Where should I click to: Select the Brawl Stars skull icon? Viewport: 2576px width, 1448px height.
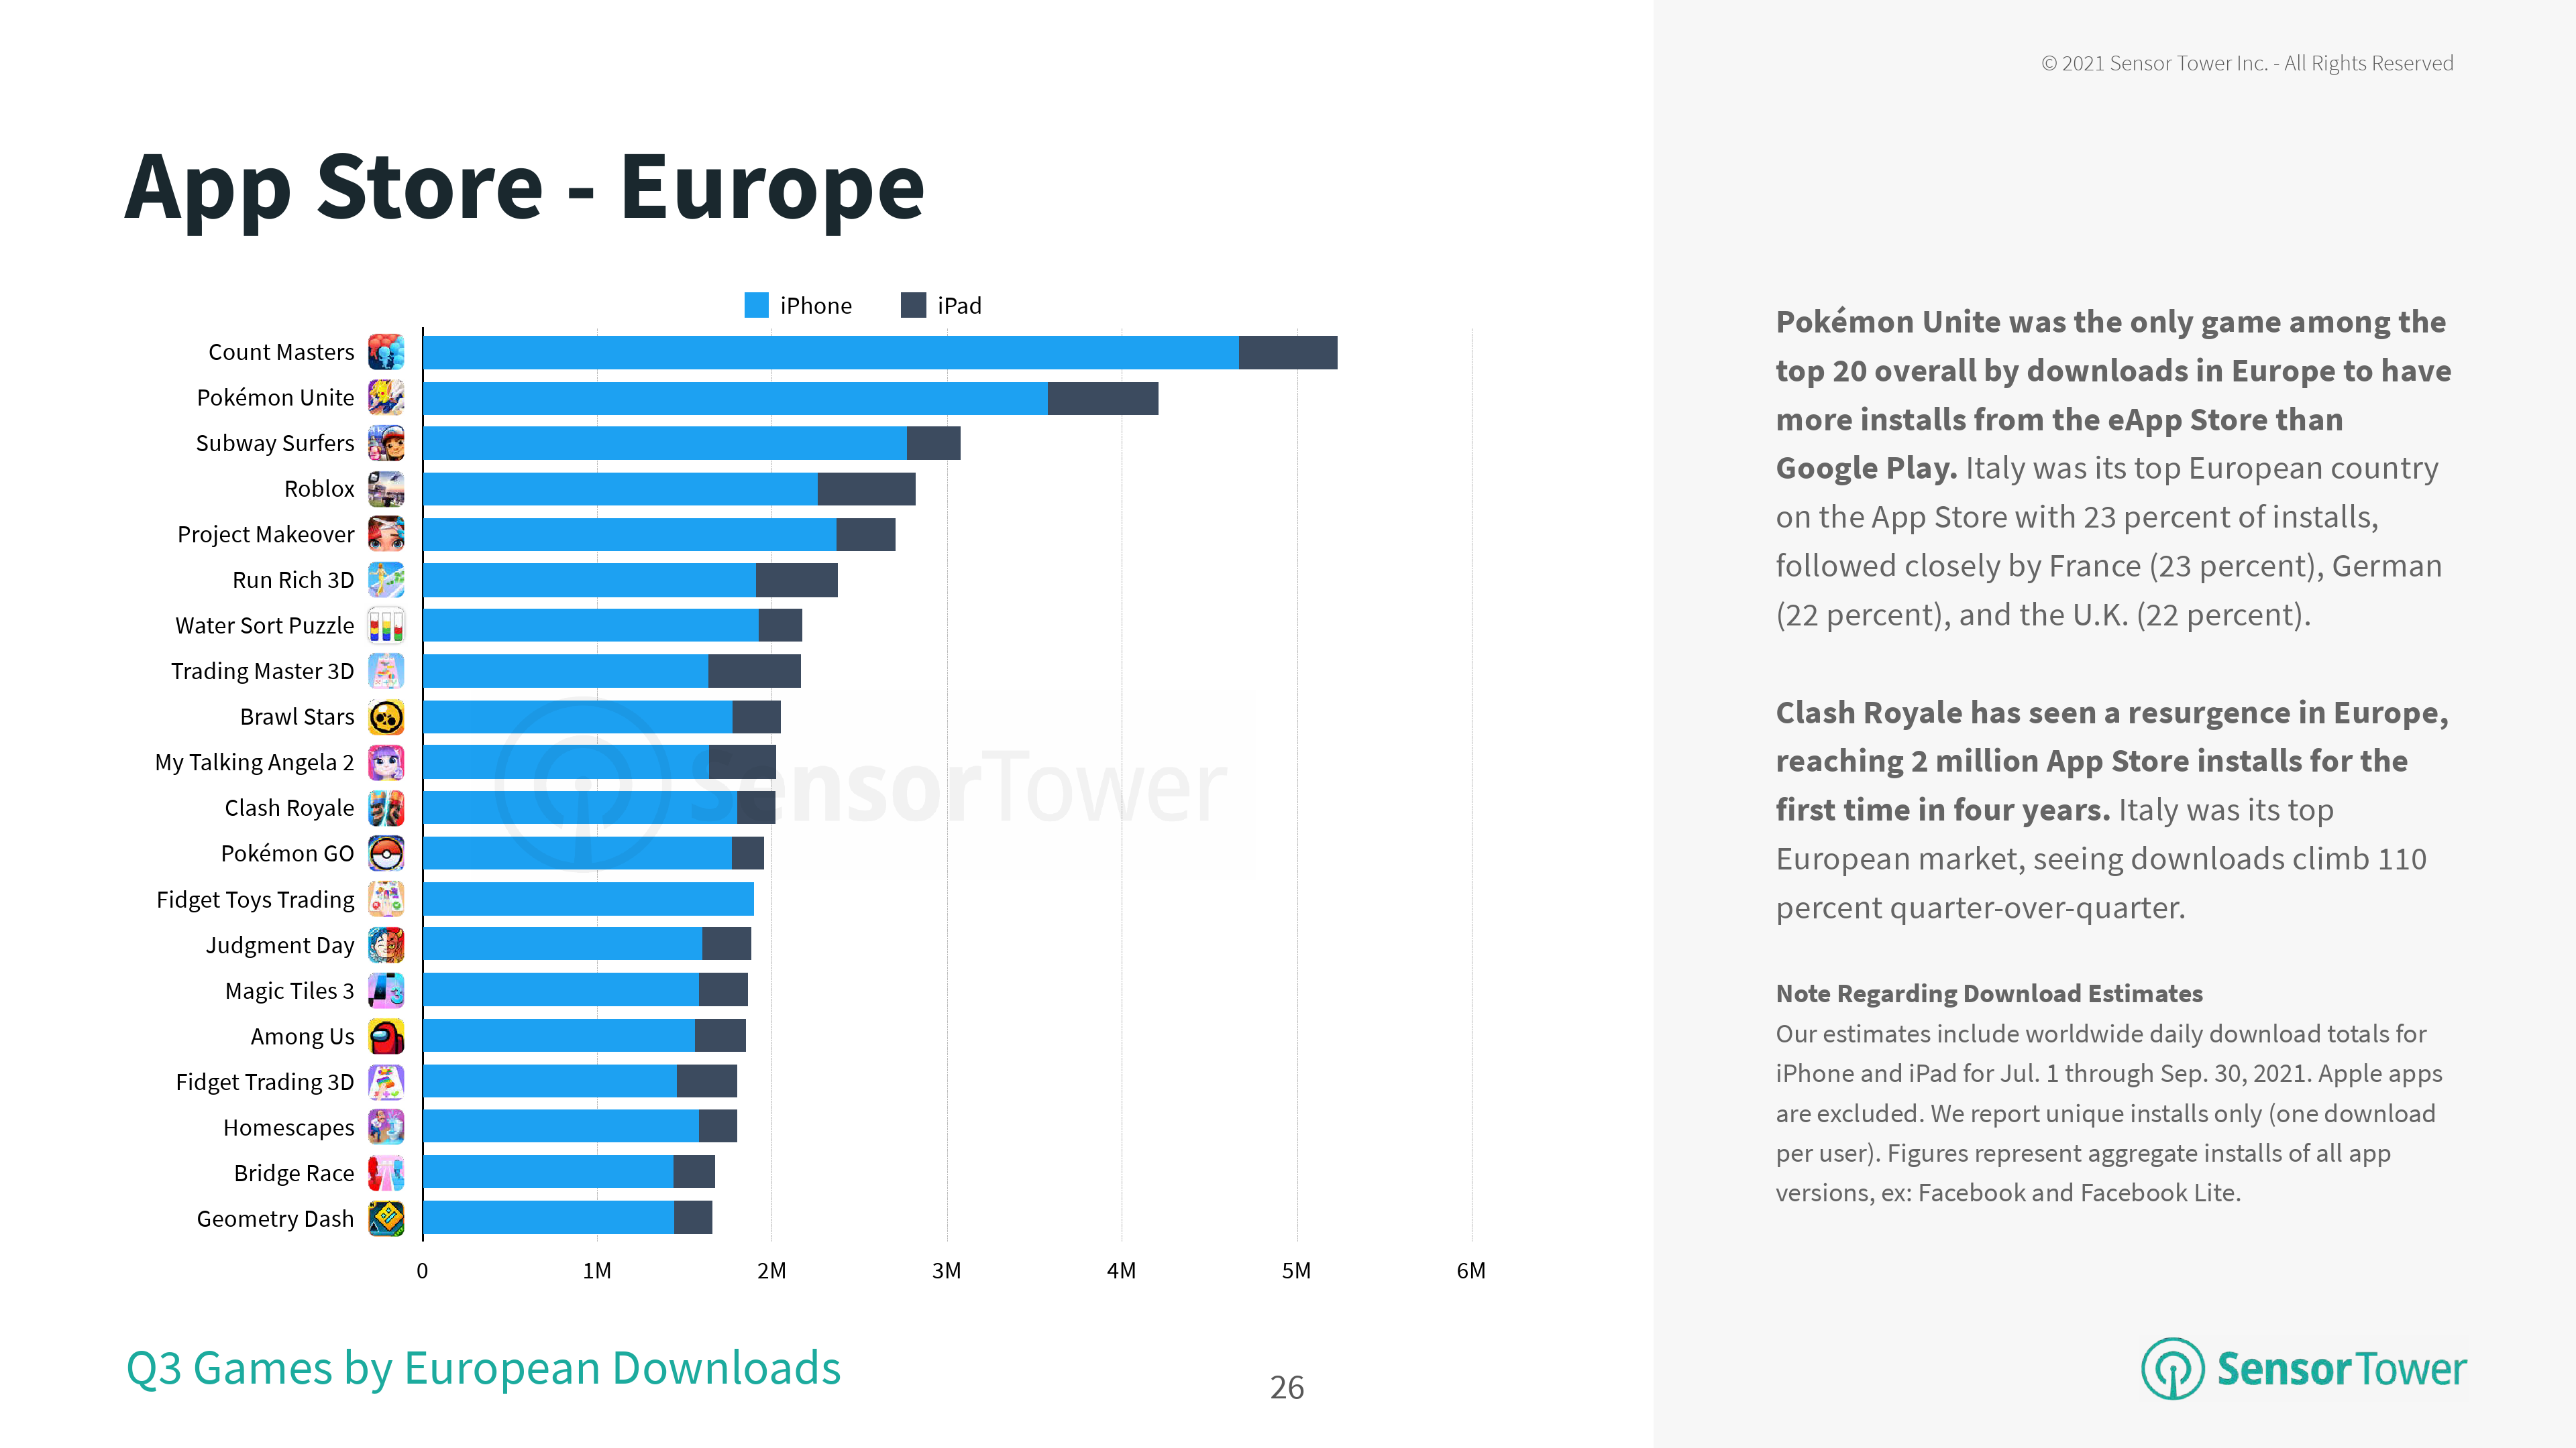tap(386, 717)
